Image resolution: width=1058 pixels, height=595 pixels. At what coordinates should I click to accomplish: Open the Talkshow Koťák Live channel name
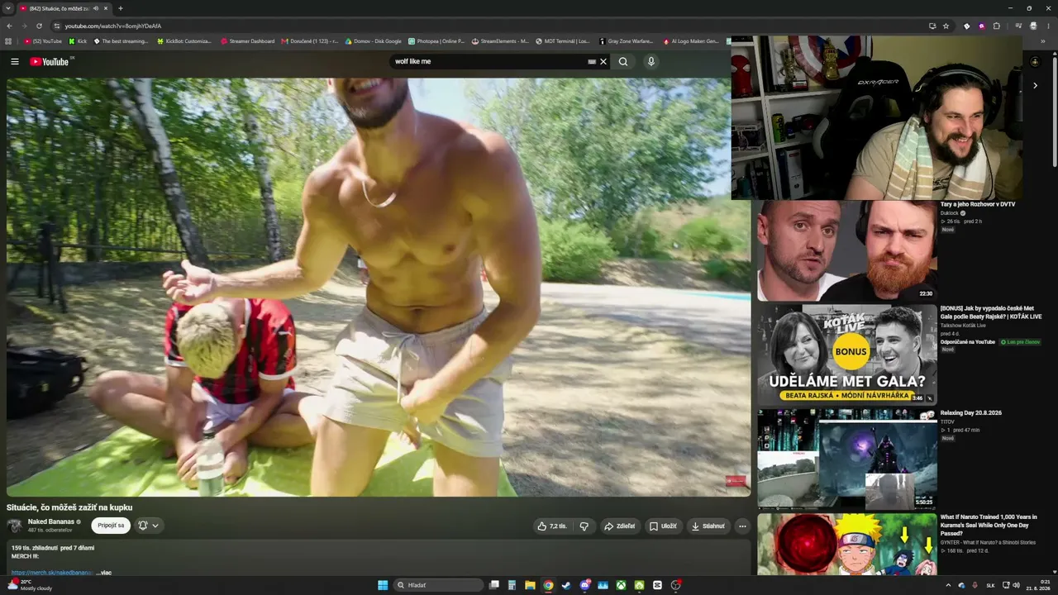pos(963,326)
